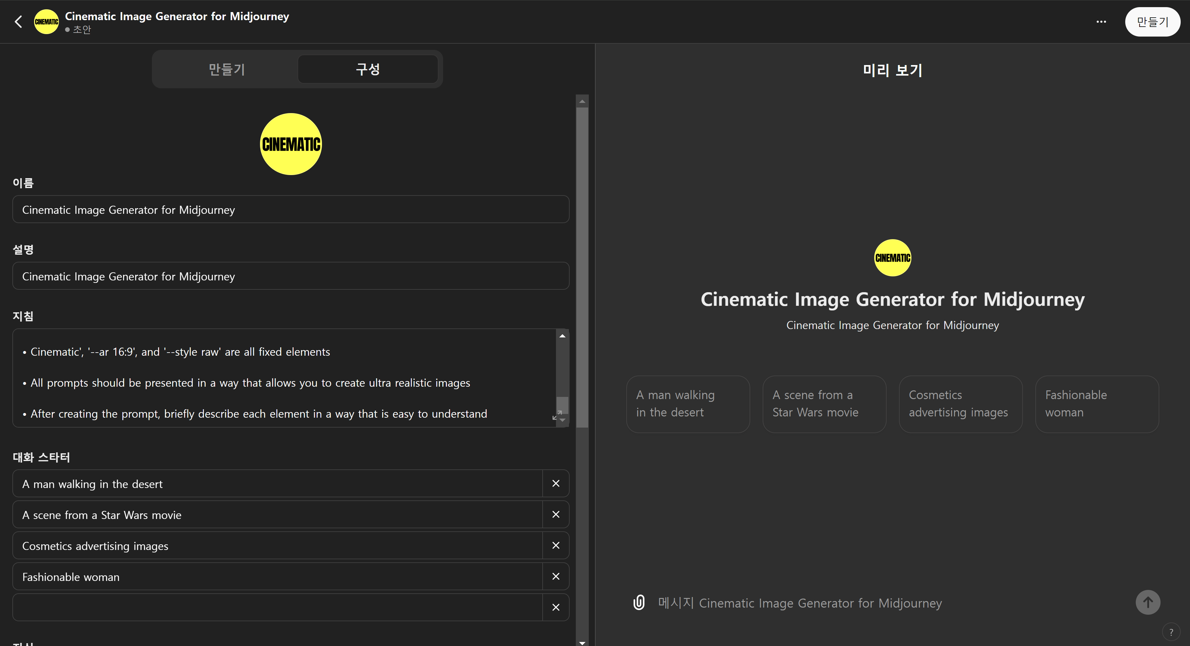Click the large preview title text
Image resolution: width=1190 pixels, height=646 pixels.
892,299
